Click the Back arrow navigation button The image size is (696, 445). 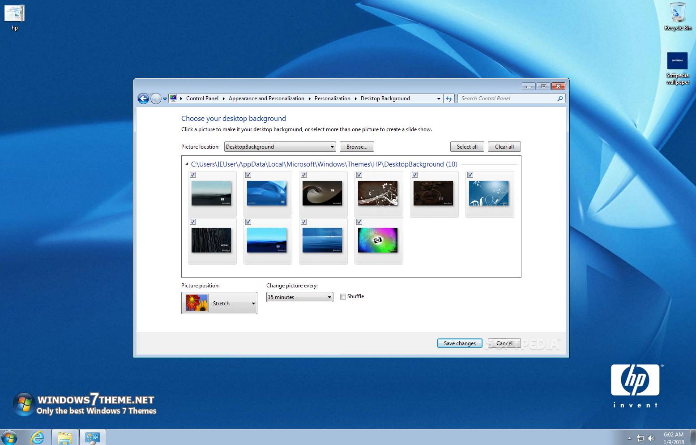tap(143, 98)
